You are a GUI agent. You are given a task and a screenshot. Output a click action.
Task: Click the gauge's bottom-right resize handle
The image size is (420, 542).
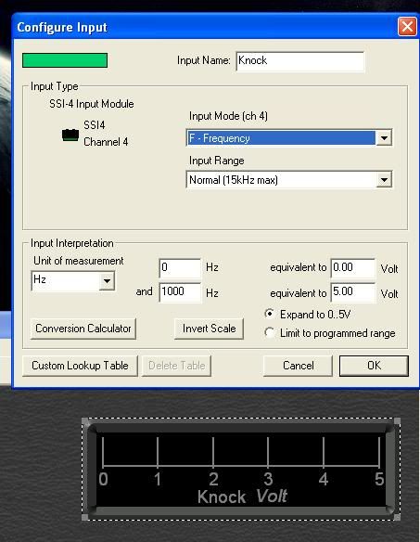(x=397, y=517)
